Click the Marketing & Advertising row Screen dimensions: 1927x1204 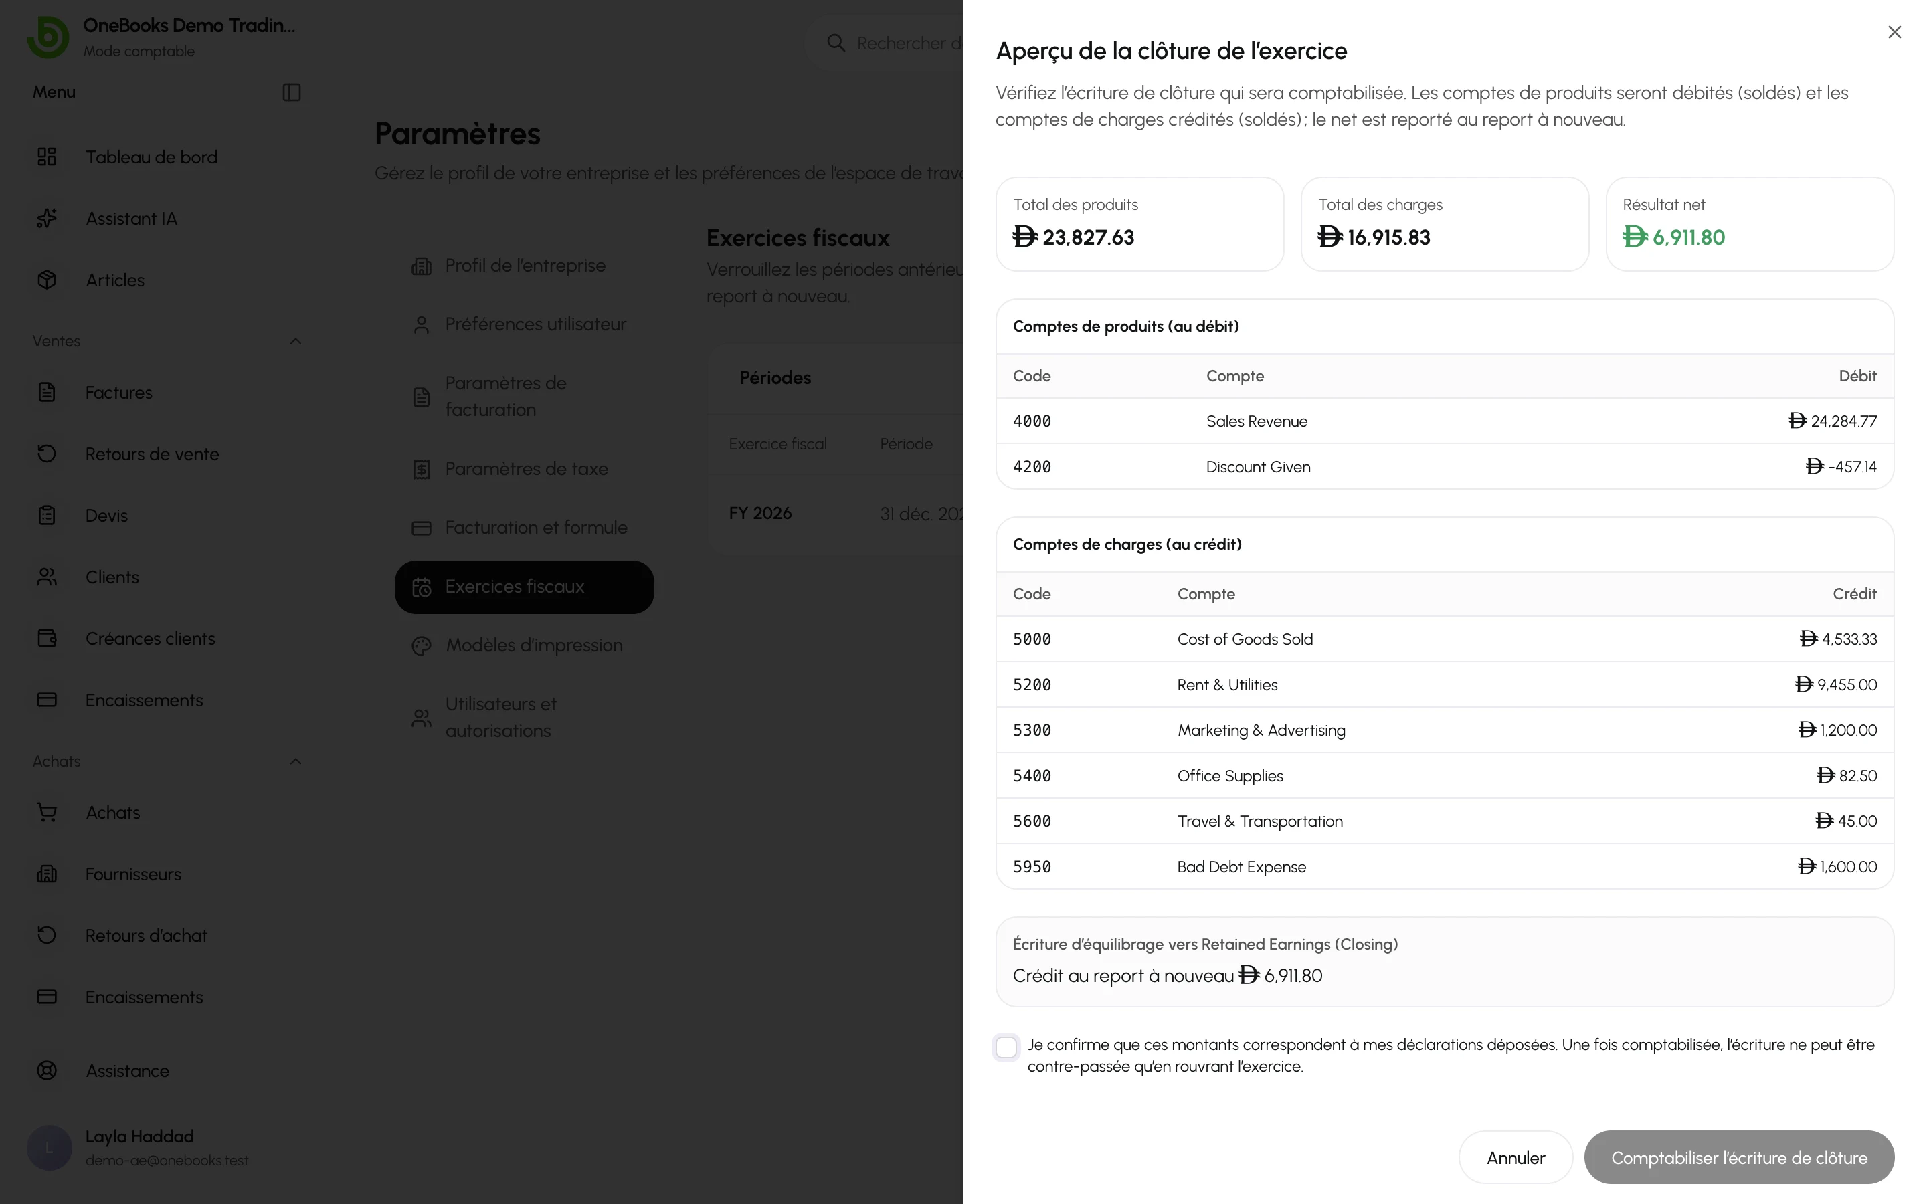tap(1445, 730)
